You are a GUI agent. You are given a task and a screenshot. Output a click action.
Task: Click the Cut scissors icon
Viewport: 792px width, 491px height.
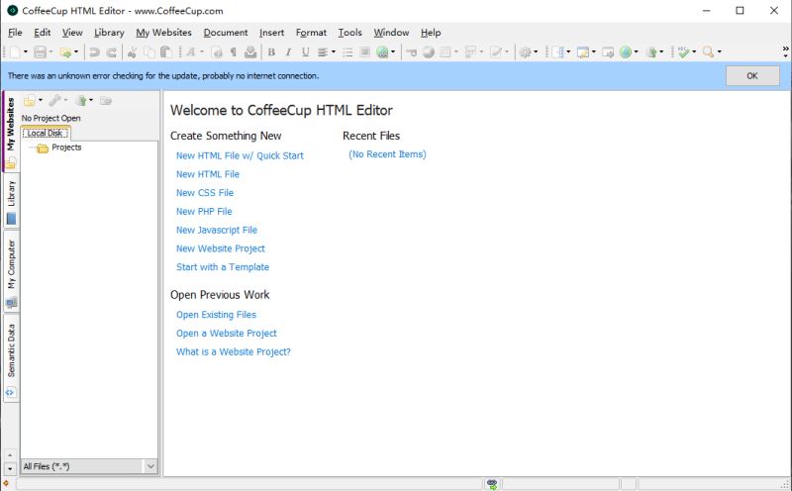pyautogui.click(x=132, y=51)
